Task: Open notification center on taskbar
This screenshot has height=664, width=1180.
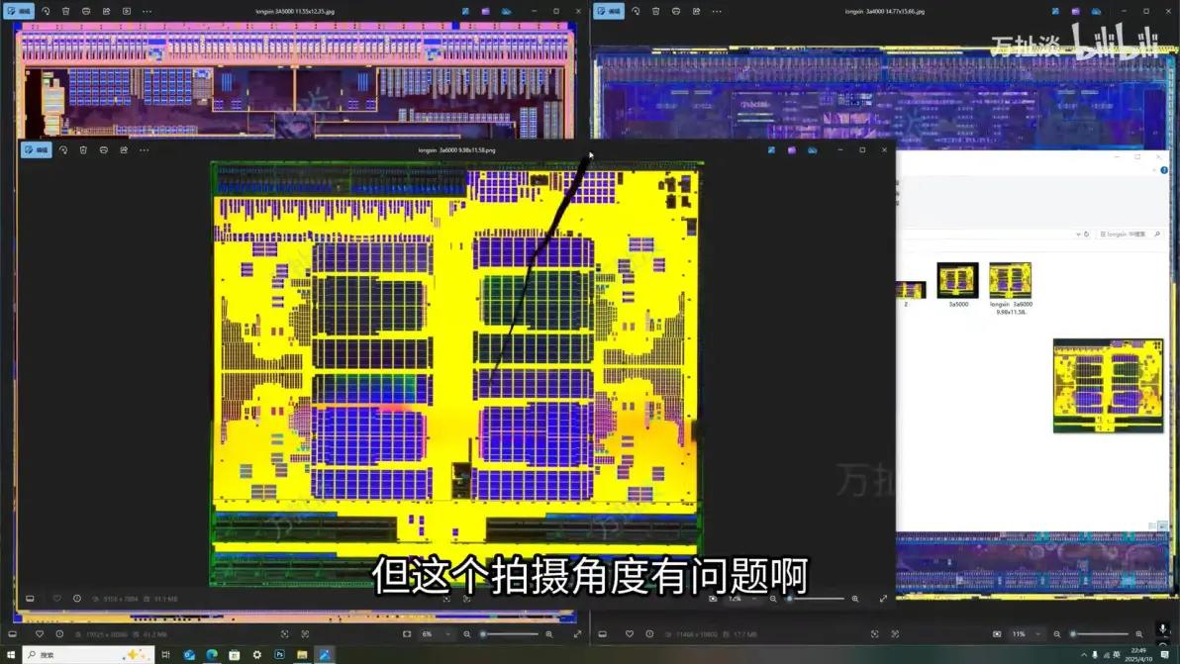Action: tap(1165, 655)
